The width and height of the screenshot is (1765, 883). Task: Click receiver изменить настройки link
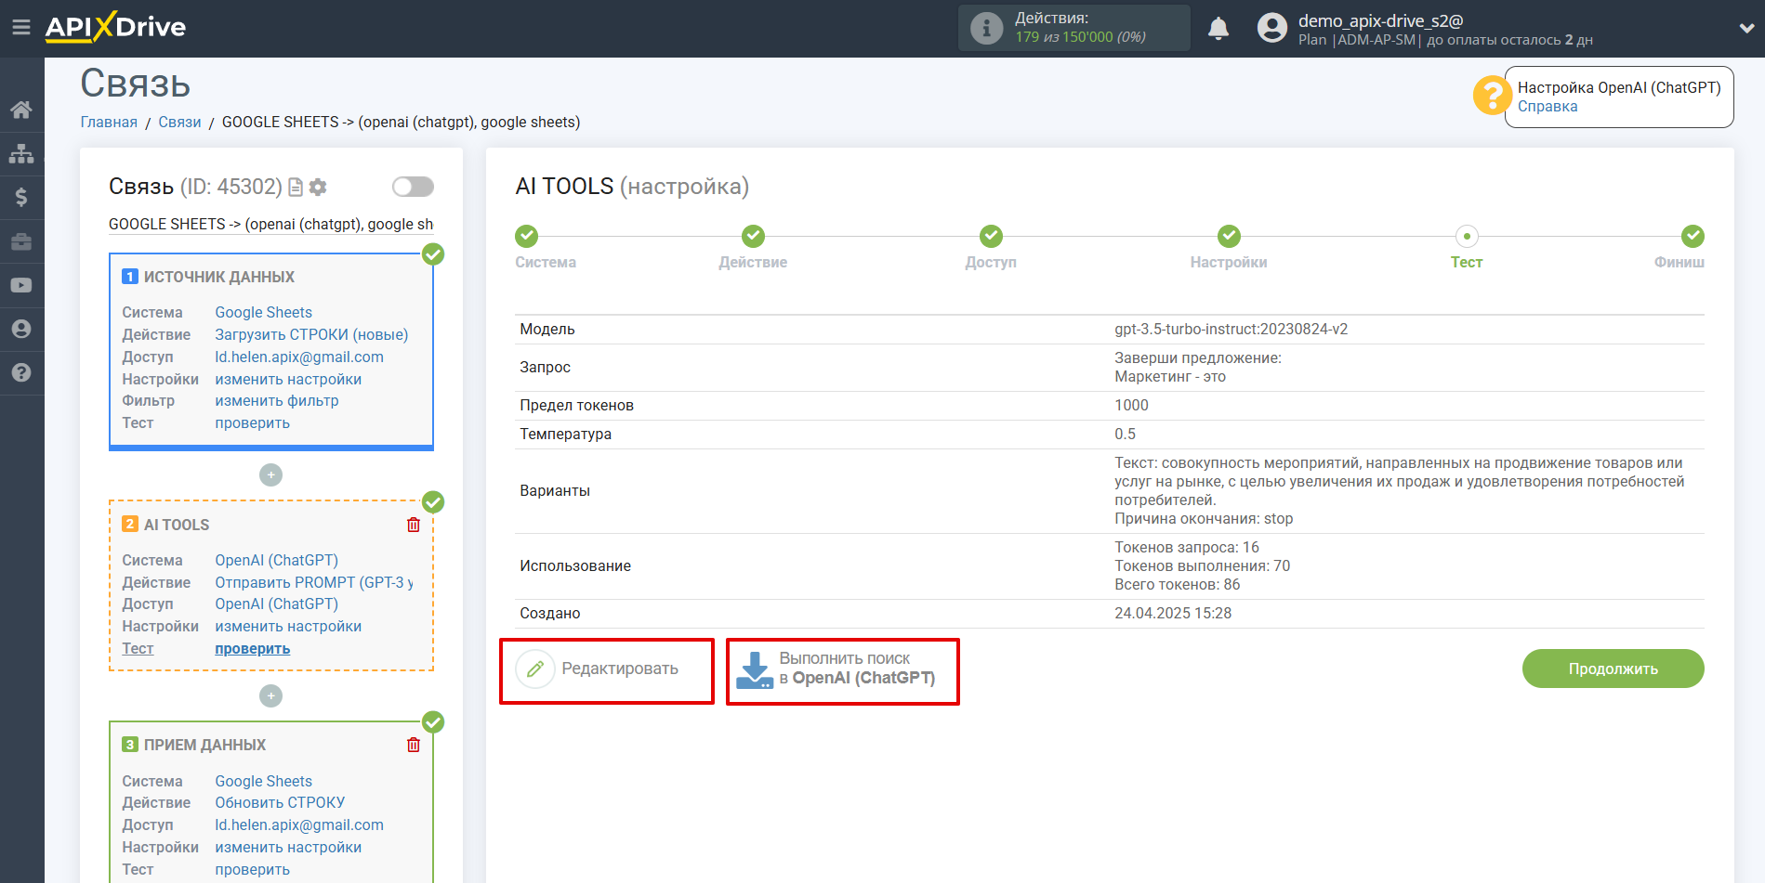click(288, 848)
